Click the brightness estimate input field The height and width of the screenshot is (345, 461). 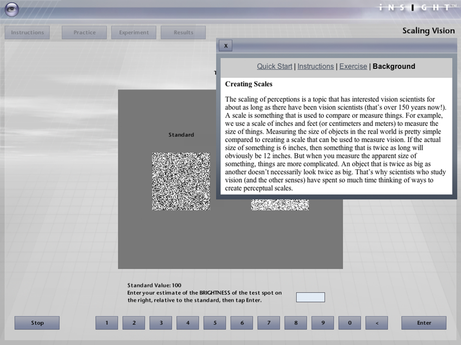click(x=311, y=297)
